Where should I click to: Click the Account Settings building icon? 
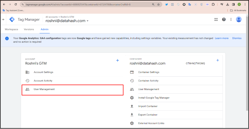27,72
